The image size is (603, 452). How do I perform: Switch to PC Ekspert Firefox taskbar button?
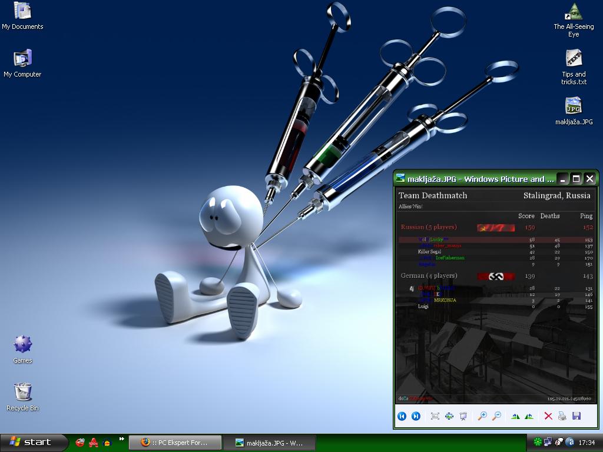point(175,443)
